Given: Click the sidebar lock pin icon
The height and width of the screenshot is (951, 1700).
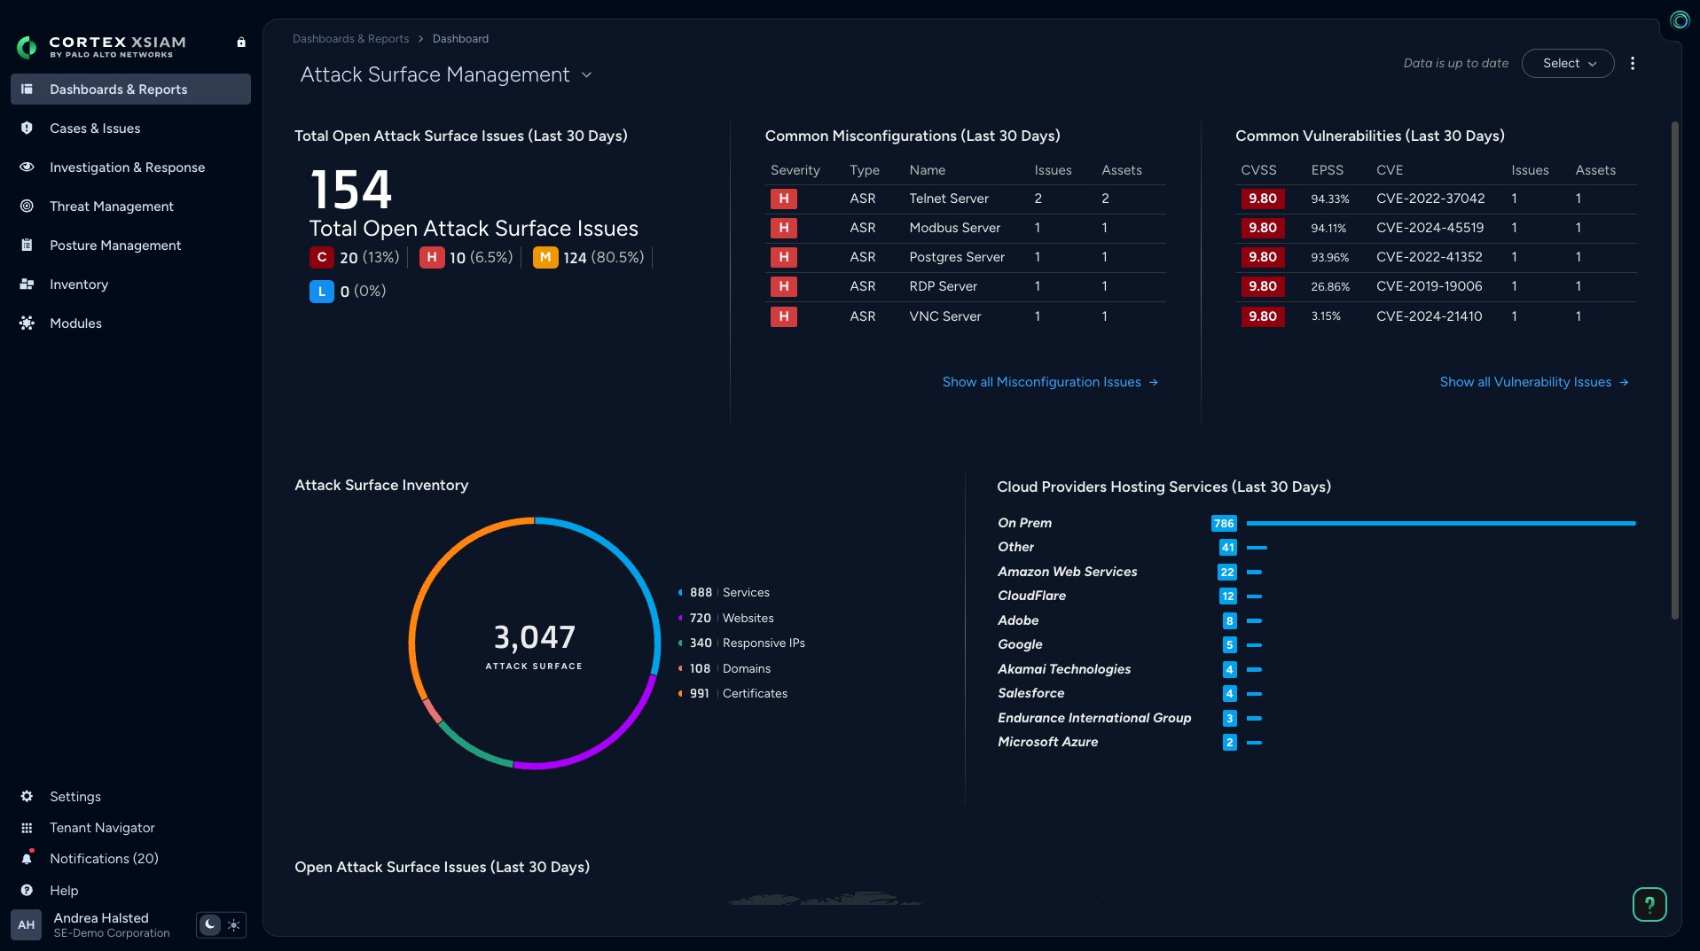Looking at the screenshot, I should (x=241, y=43).
